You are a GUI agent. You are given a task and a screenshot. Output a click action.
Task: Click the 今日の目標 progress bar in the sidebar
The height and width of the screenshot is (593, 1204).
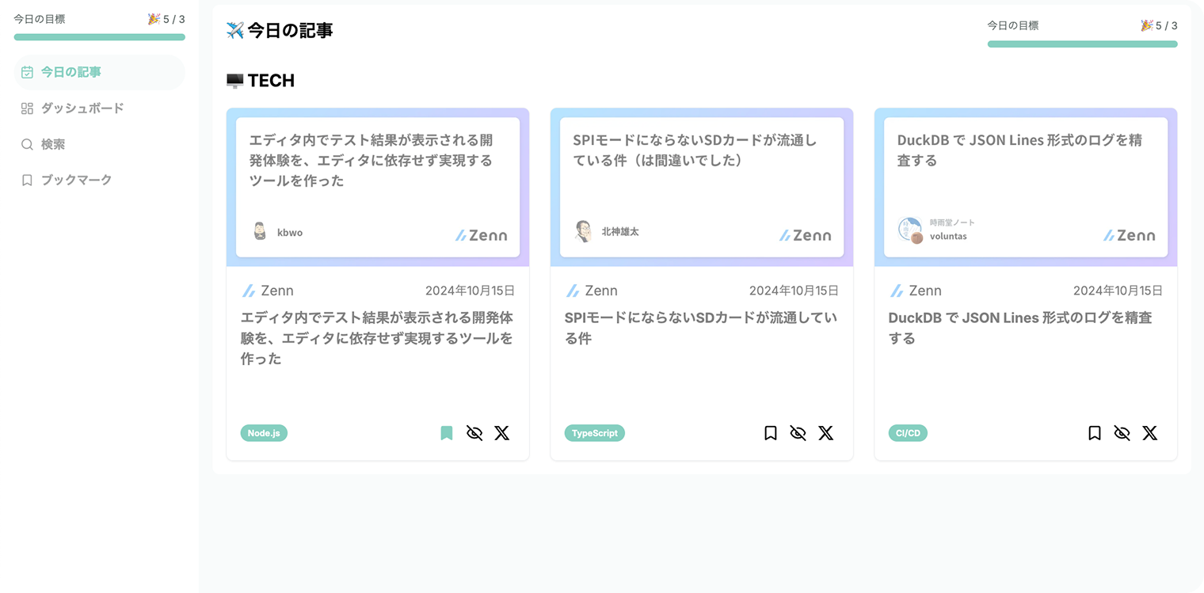tap(99, 37)
